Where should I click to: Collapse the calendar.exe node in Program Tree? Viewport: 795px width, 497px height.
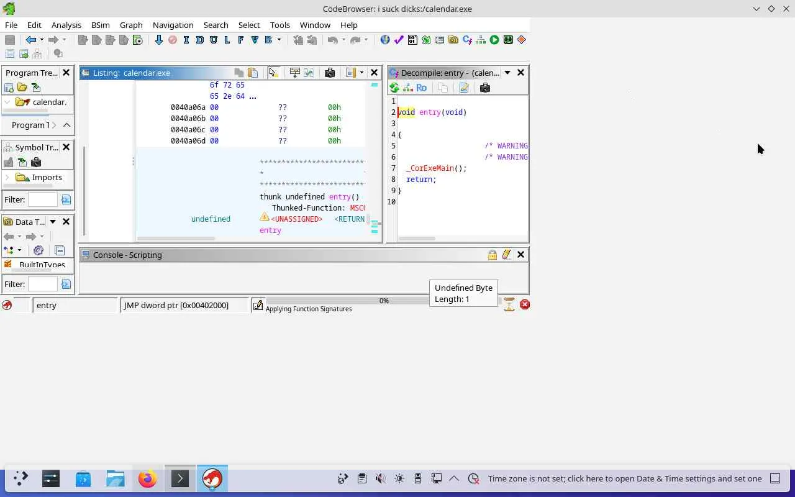(x=7, y=103)
